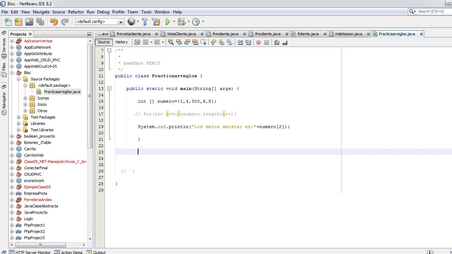Select the CarritoWeb project
The height and width of the screenshot is (254, 452).
click(x=34, y=155)
